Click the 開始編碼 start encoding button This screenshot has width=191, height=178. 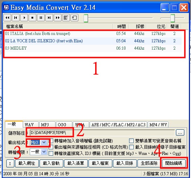click(174, 163)
